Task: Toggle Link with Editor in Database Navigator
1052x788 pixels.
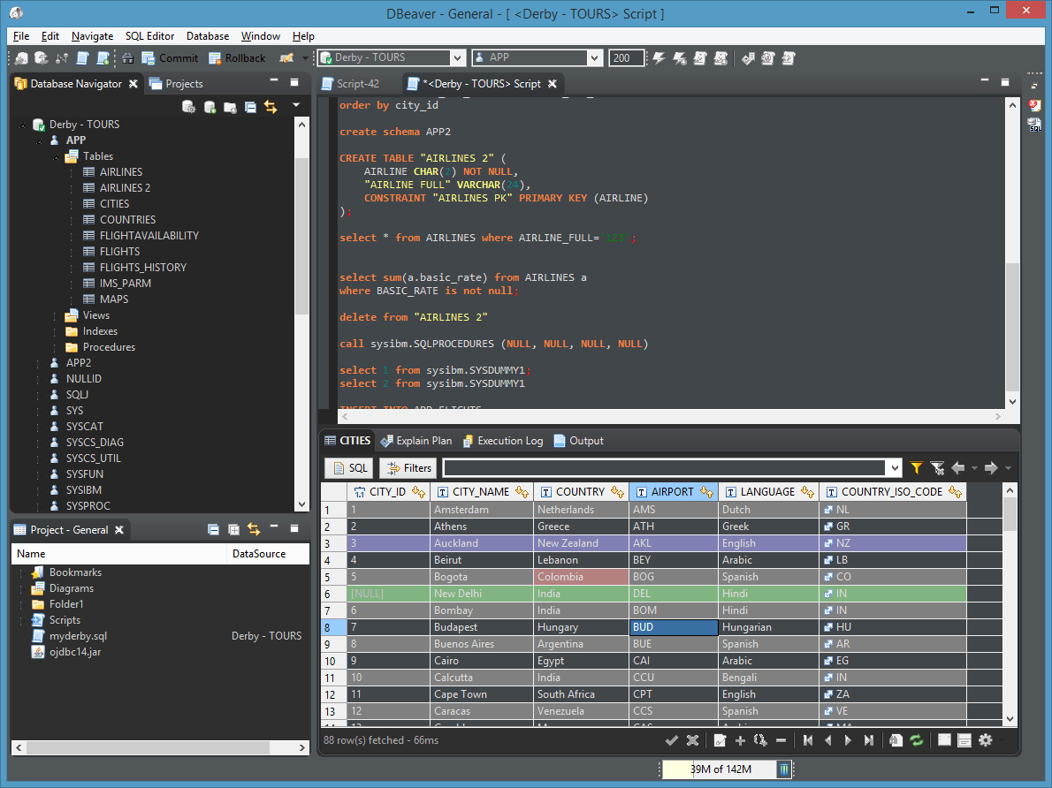Action: tap(271, 107)
